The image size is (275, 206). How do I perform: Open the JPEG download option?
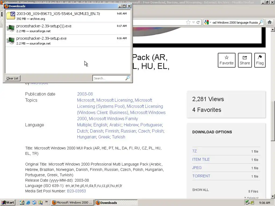[197, 168]
